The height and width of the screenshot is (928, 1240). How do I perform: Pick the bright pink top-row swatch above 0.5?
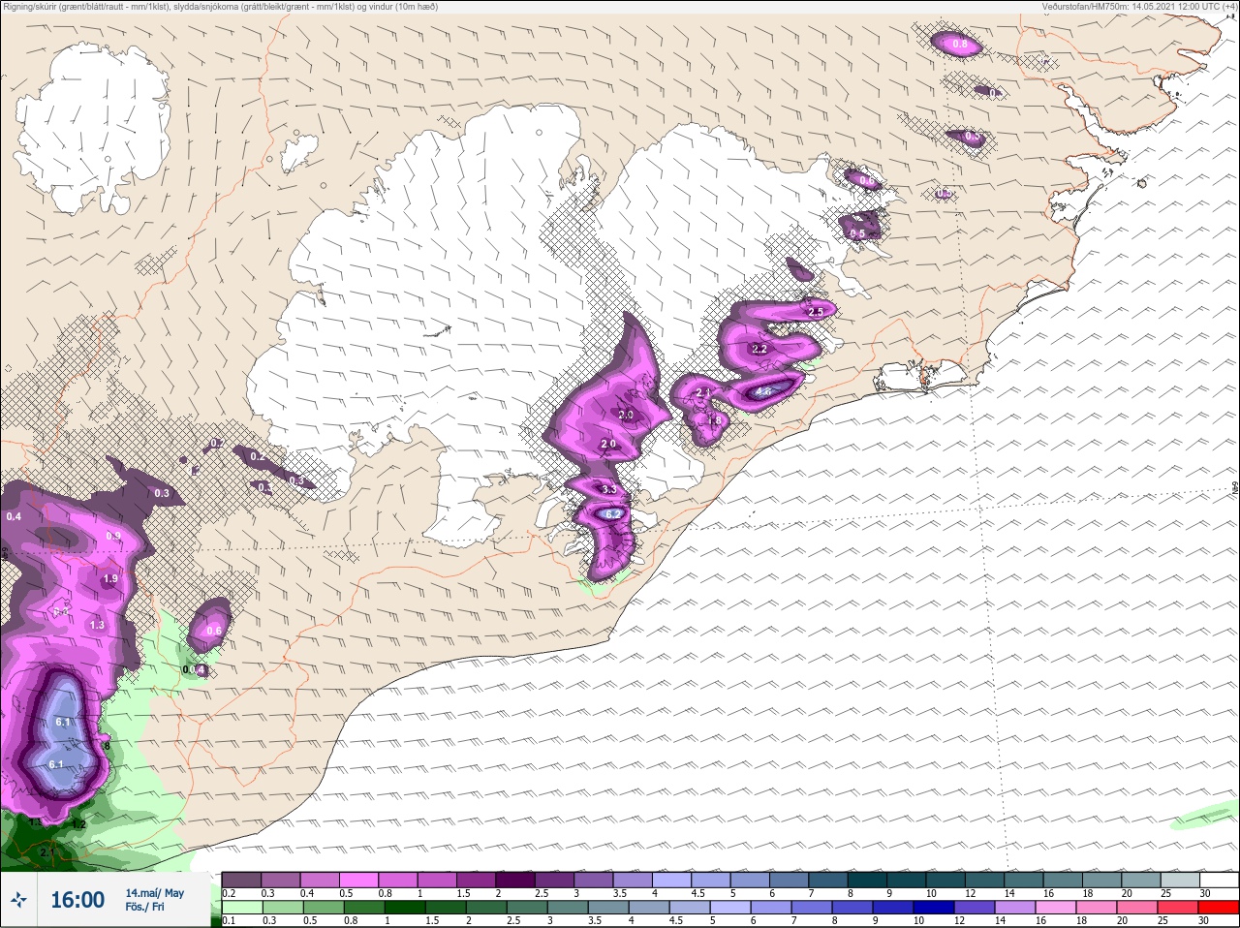(x=358, y=880)
